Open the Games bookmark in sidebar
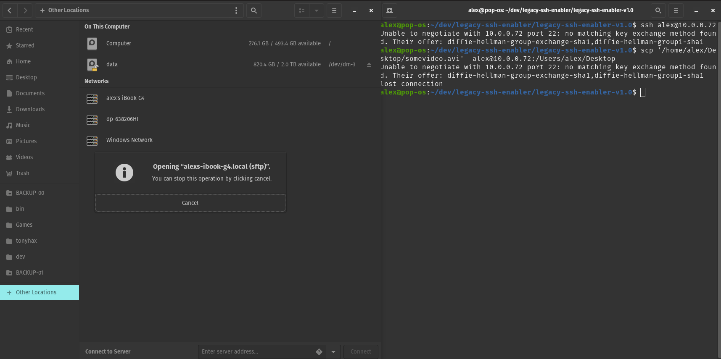This screenshot has height=359, width=721. tap(40, 225)
